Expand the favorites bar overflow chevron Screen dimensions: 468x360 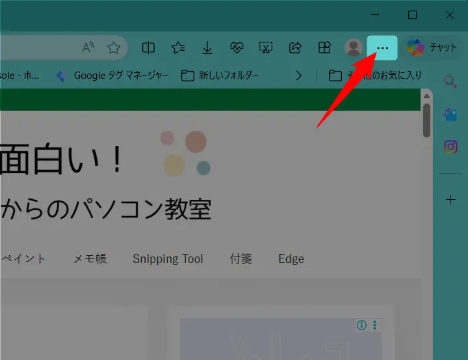298,76
